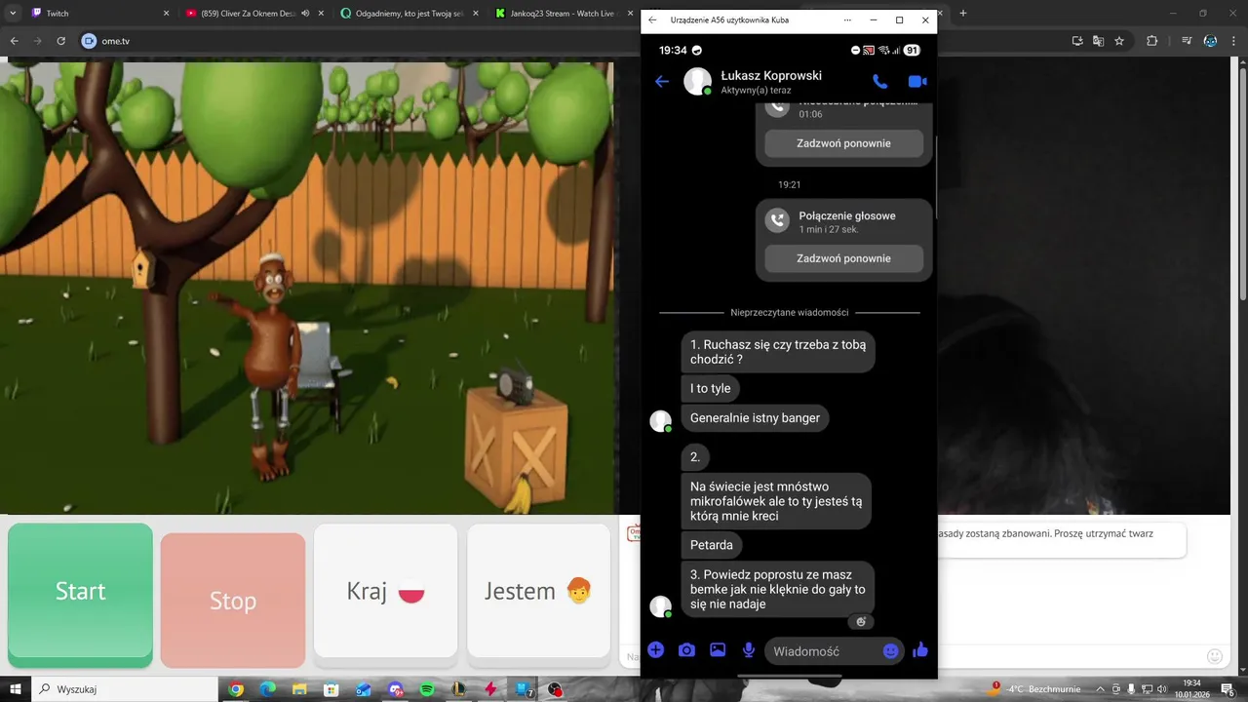
Task: Bookmark this page with the star icon
Action: coord(1119,41)
